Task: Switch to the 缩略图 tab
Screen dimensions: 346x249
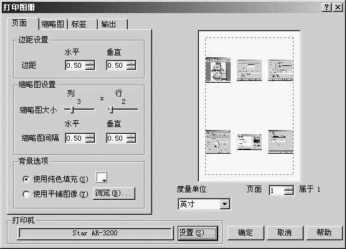Action: click(53, 24)
